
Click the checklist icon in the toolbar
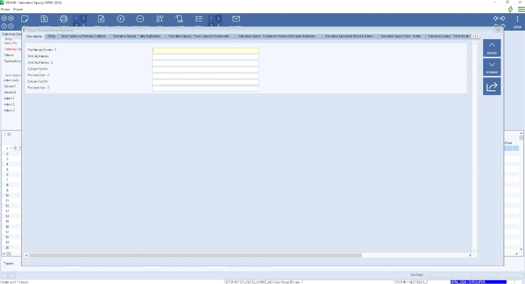[x=199, y=19]
